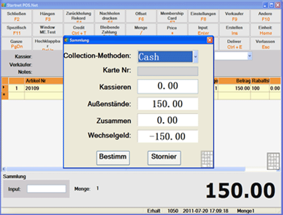The width and height of the screenshot is (283, 215).
Task: Focus the Kassieren amount field
Action: point(168,86)
